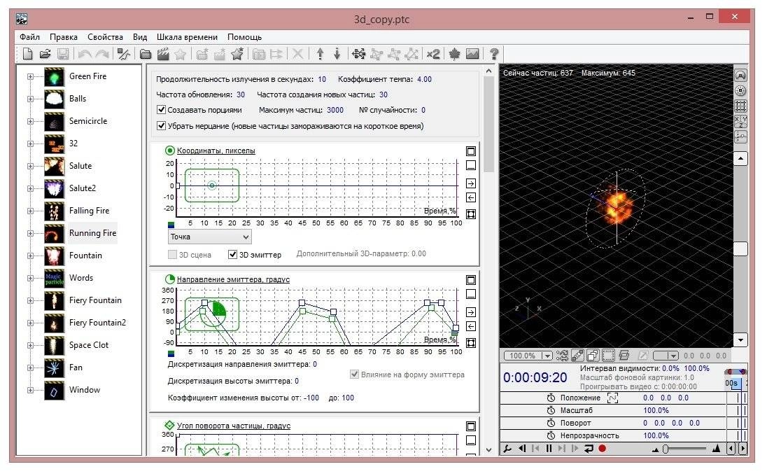This screenshot has height=476, width=767.
Task: Click timeline zoom slider handle
Action: (666, 449)
